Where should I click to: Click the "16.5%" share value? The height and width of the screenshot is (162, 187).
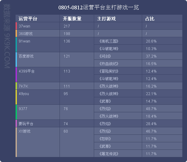151,64
